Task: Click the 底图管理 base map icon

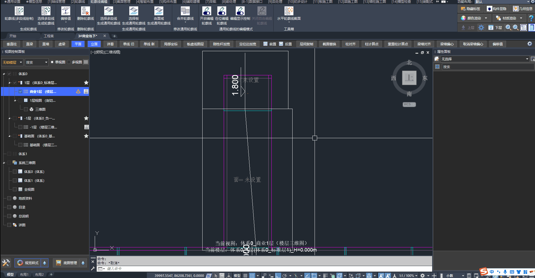Action: (59, 263)
